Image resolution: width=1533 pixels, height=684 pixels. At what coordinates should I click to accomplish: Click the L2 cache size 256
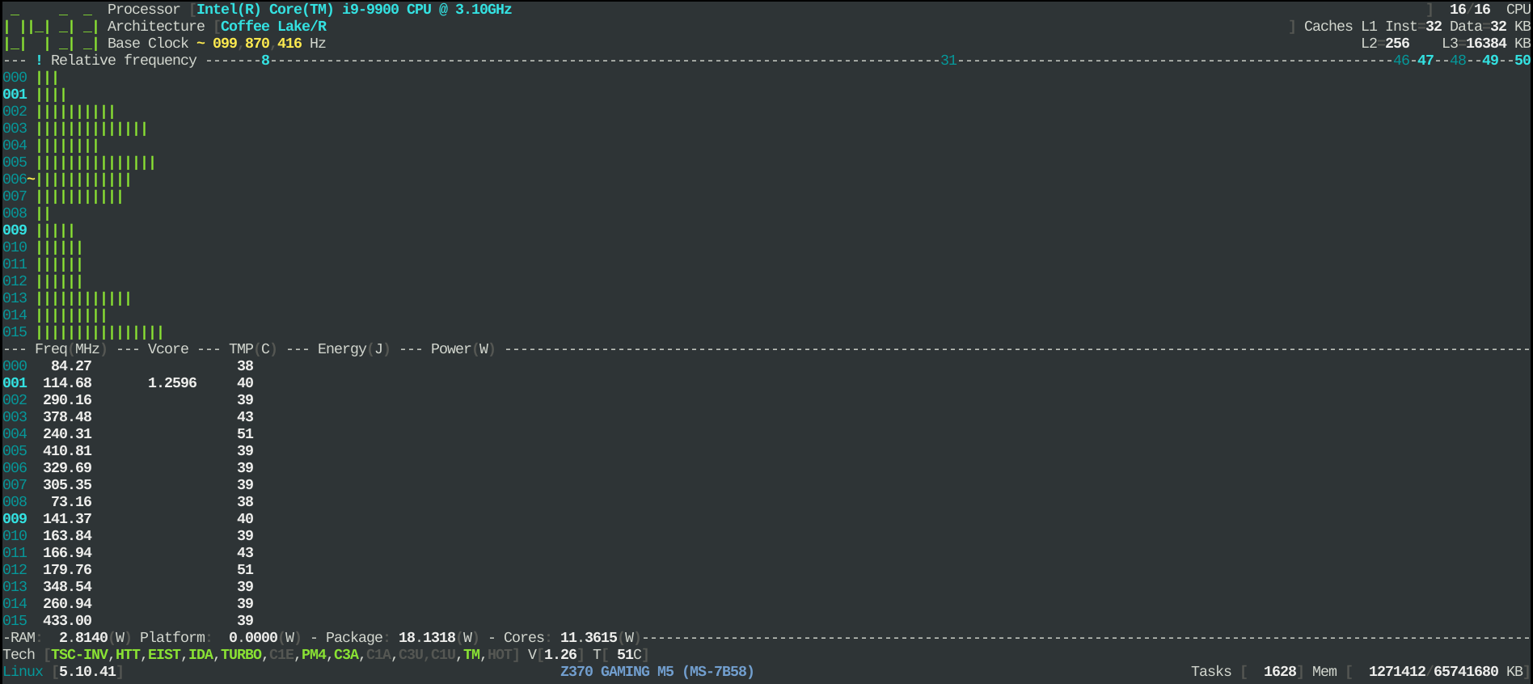click(1397, 44)
